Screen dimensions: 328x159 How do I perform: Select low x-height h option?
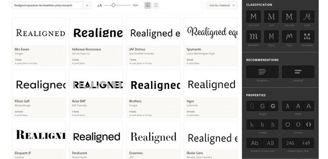pyautogui.click(x=252, y=125)
